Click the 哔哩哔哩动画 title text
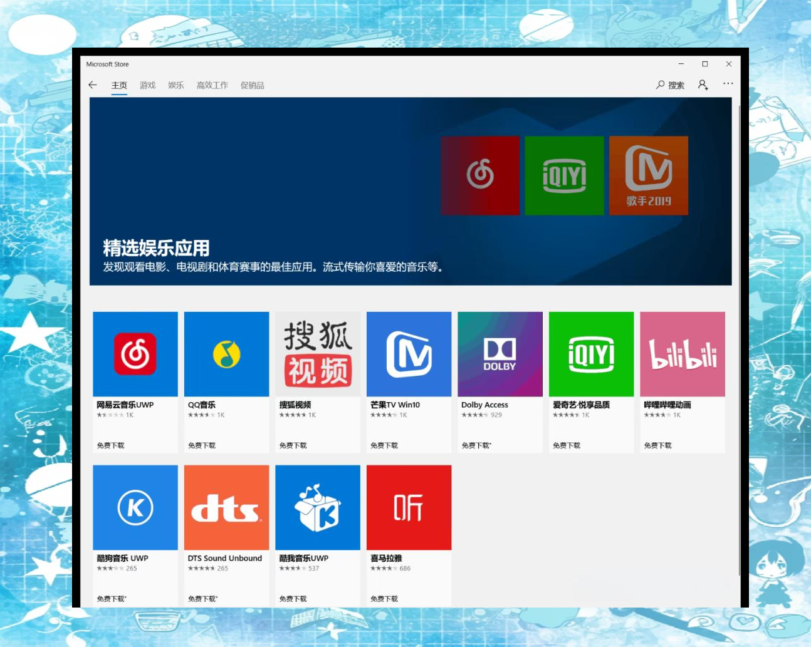The height and width of the screenshot is (647, 811). (x=667, y=405)
